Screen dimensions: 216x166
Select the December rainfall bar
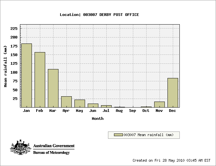pyautogui.click(x=173, y=93)
